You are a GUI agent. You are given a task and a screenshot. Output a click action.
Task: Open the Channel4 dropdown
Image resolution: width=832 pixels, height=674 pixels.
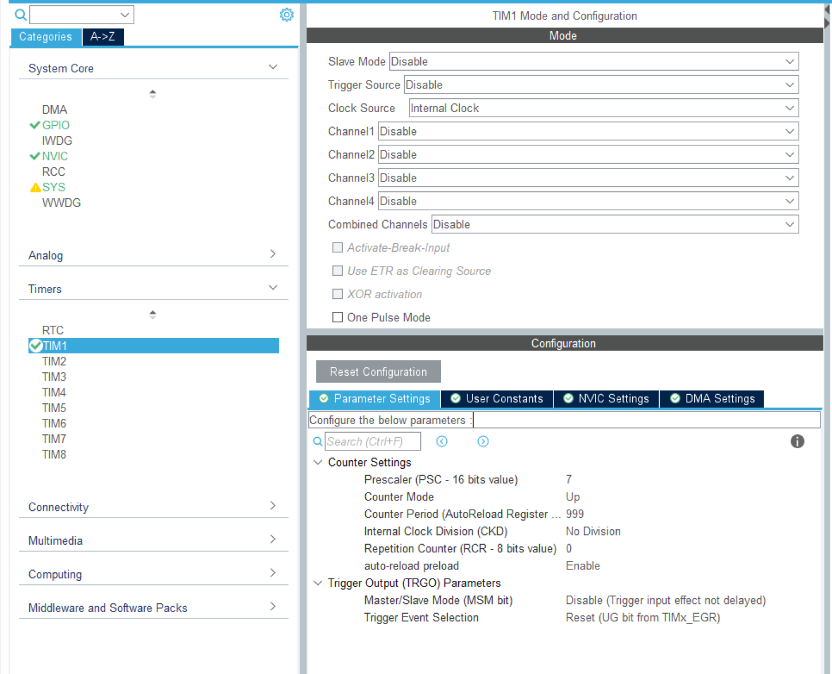[x=589, y=201]
